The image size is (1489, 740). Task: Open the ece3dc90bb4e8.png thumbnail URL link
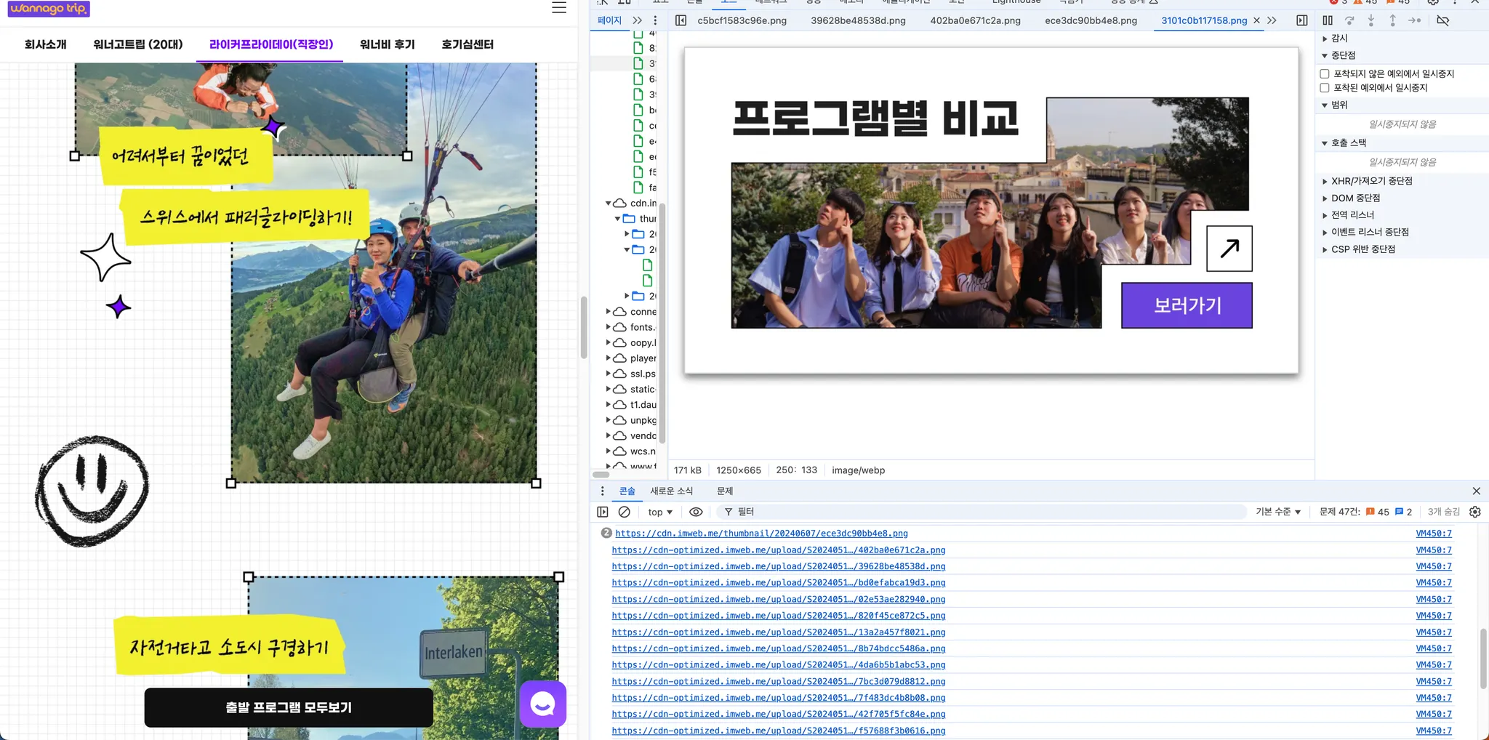pos(761,533)
